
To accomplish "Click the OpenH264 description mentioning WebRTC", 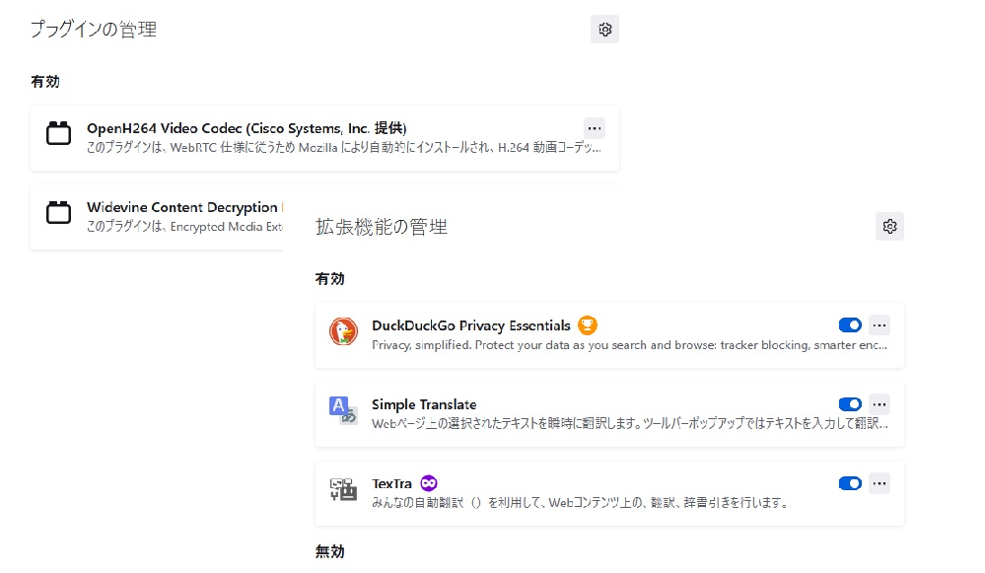I will point(344,148).
